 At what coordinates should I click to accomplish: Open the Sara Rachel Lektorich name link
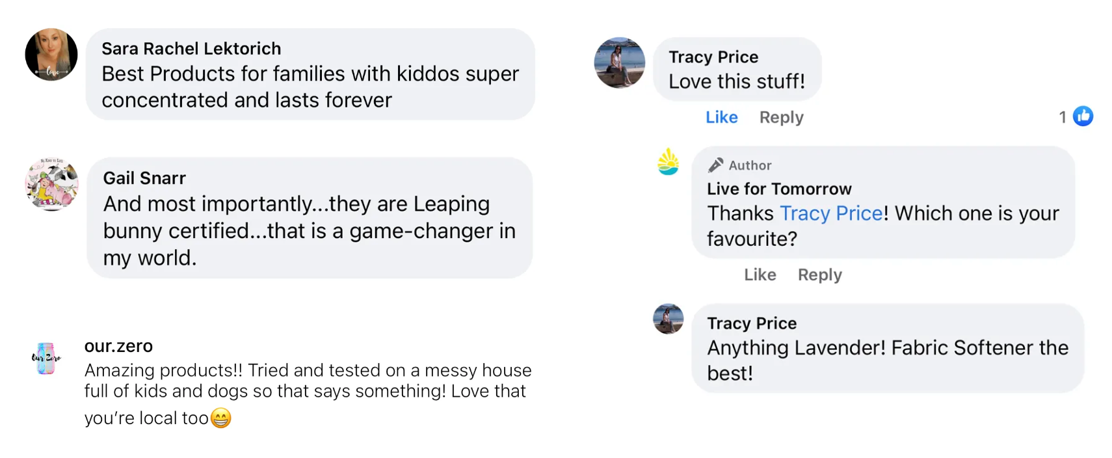[x=191, y=49]
